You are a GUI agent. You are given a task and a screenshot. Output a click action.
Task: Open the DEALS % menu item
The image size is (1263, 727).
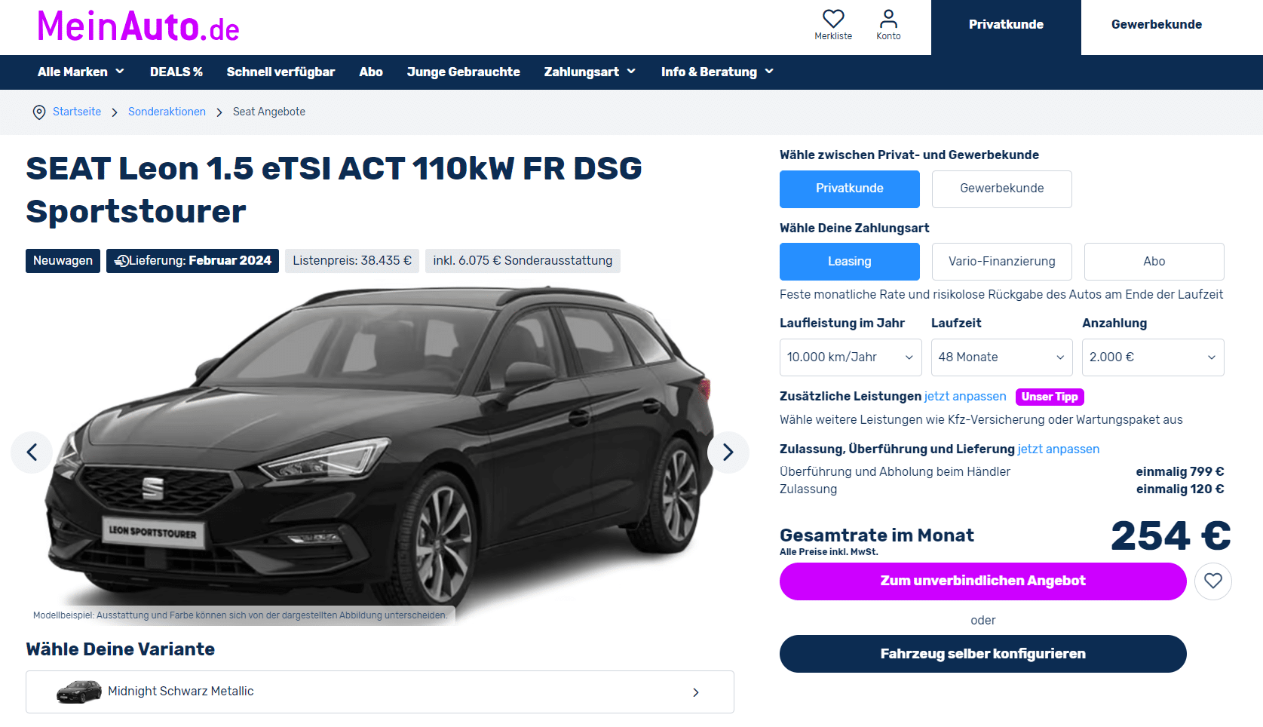(x=176, y=72)
